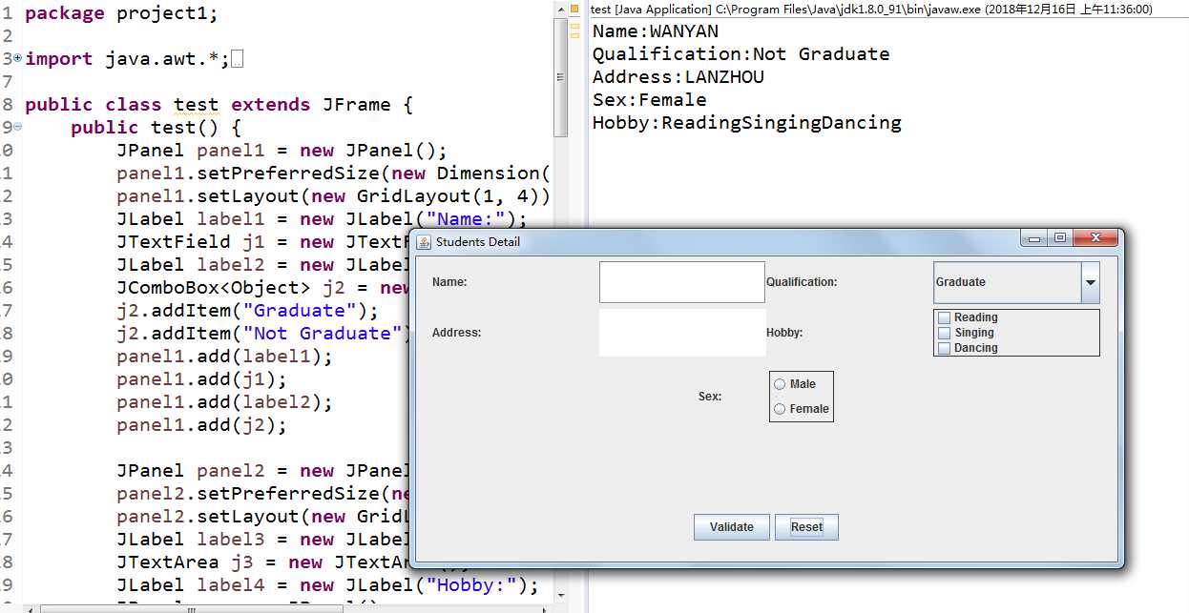1189x613 pixels.
Task: Select the Male radio button
Action: (x=780, y=384)
